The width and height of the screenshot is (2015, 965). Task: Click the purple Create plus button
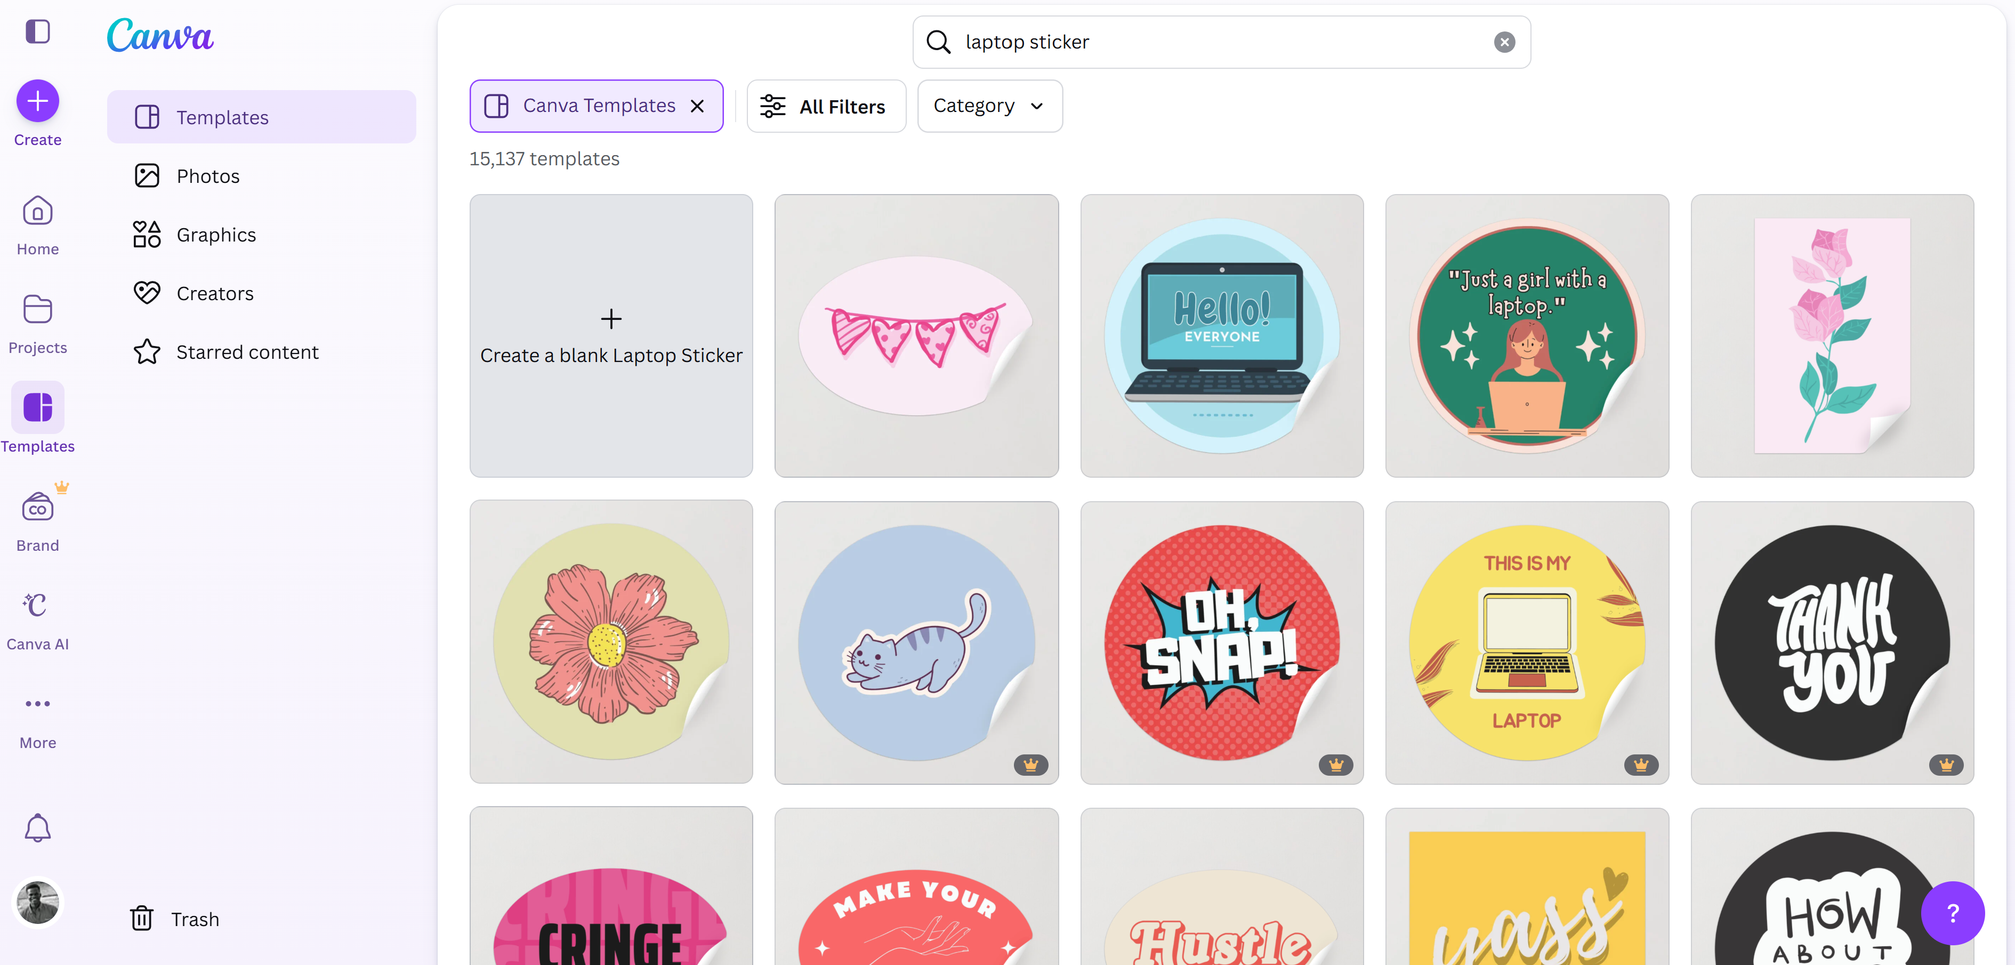(37, 101)
